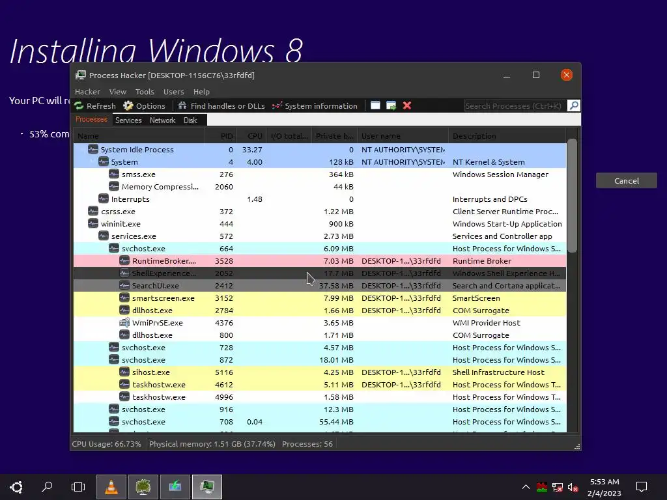
Task: Select svchost.exe with PID 664
Action: point(319,248)
